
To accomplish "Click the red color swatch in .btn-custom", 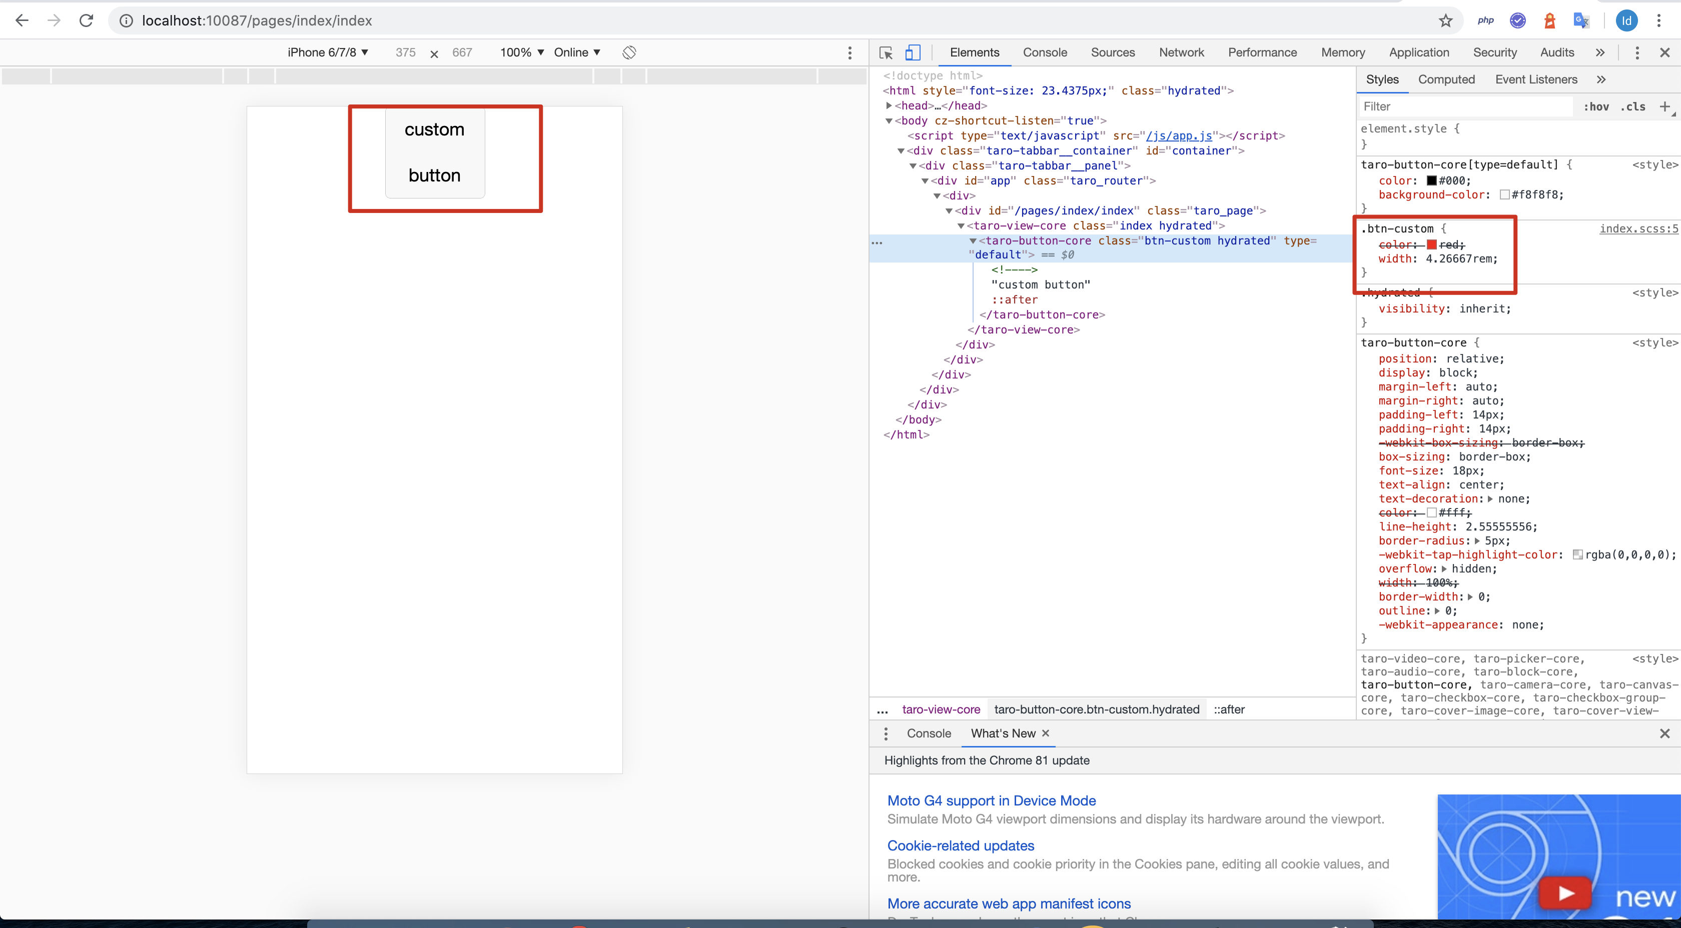I will coord(1432,244).
